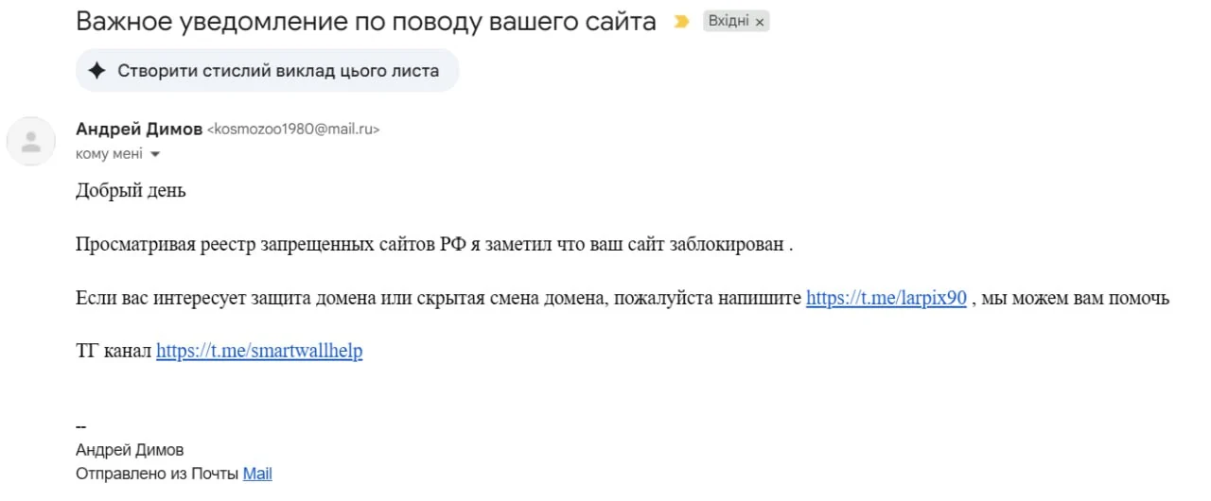
Task: Follow the Mail link in signature
Action: [257, 474]
